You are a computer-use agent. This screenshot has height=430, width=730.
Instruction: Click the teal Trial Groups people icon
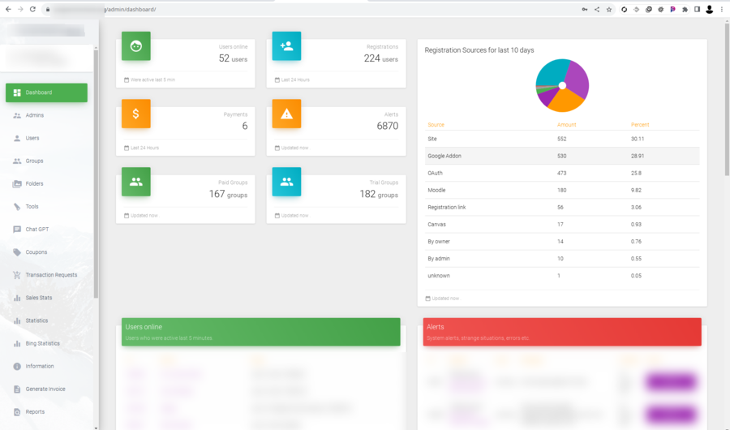click(286, 182)
